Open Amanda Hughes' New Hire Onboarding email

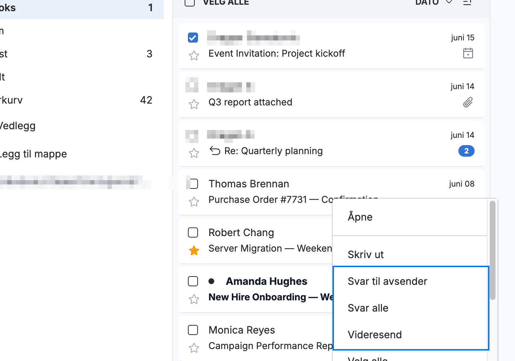(255, 289)
